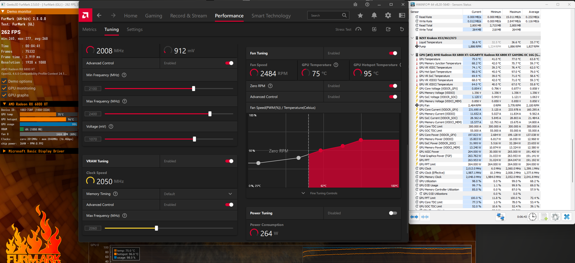Viewport: 575px width, 263px height.
Task: Uncheck Demo options in FurMark
Action: click(4, 82)
